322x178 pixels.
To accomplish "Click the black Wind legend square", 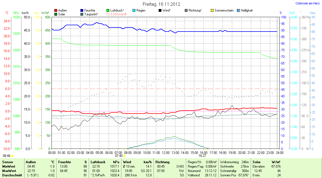I will [x=160, y=10].
